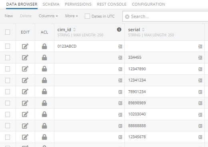Expand the cim_id cell editor for 0123ABCD

click(x=120, y=46)
